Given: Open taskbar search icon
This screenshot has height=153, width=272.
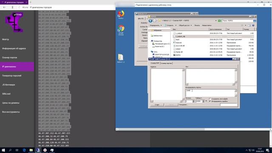Looking at the screenshot, I should (10, 150).
